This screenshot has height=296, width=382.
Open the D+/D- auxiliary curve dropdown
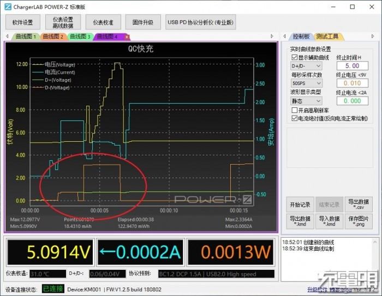point(306,66)
